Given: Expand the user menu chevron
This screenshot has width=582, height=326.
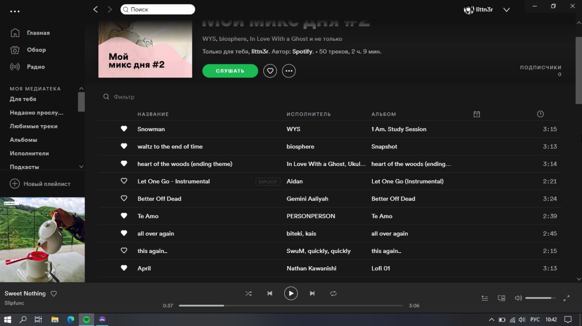Looking at the screenshot, I should 507,10.
